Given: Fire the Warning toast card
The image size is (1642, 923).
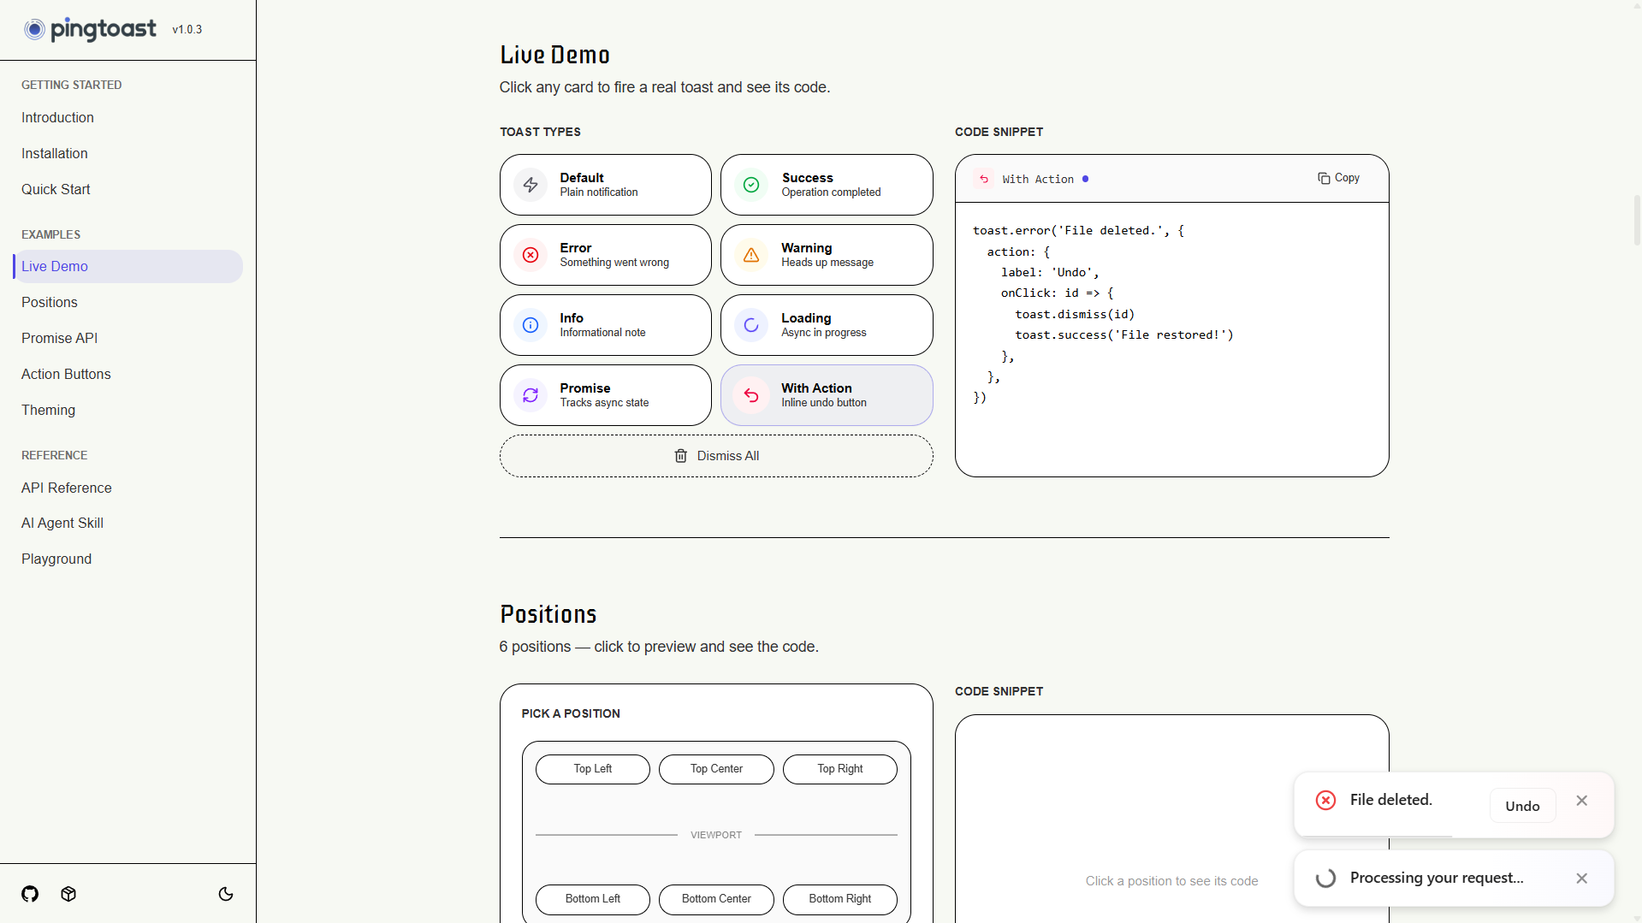Looking at the screenshot, I should [827, 255].
